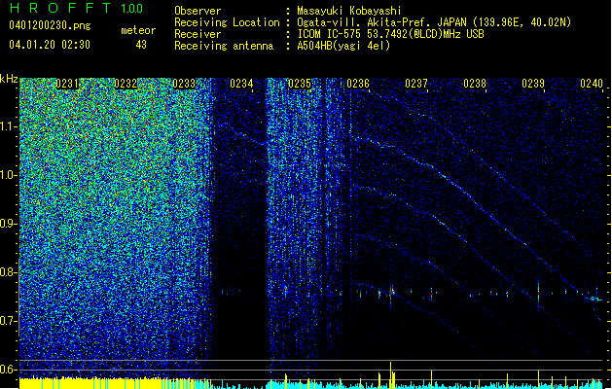Click the A504HB(yagi 4el) antenna text
Viewport: 612px width, 389px height.
click(x=343, y=46)
